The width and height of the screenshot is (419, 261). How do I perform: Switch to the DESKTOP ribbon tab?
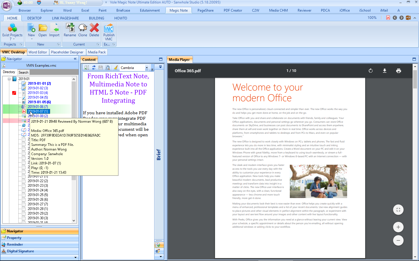pos(34,18)
